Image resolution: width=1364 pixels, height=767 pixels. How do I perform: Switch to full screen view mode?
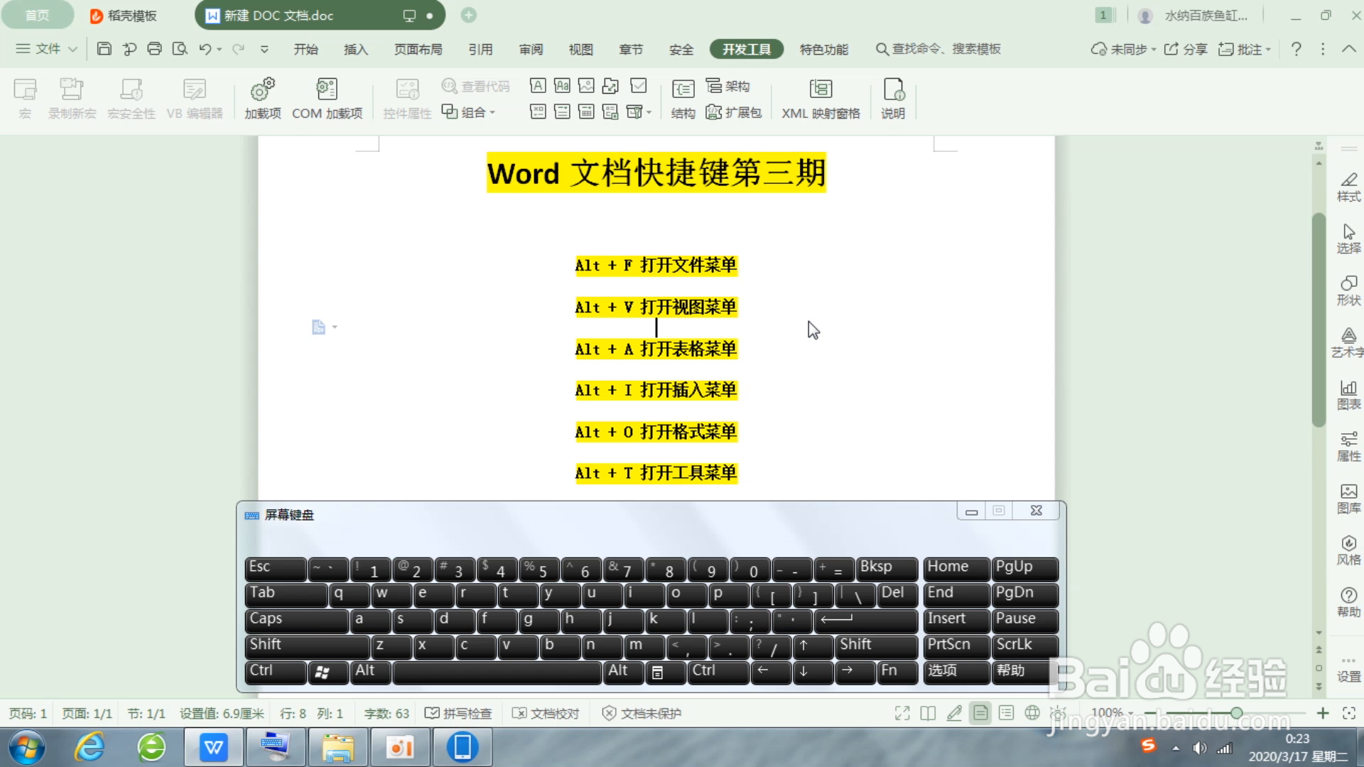pyautogui.click(x=902, y=713)
